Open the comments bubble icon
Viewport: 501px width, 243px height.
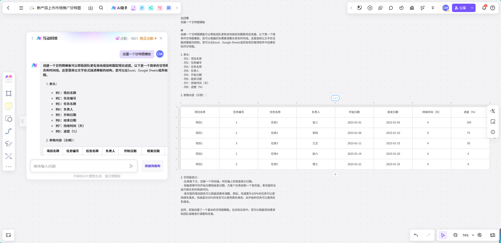(391, 8)
